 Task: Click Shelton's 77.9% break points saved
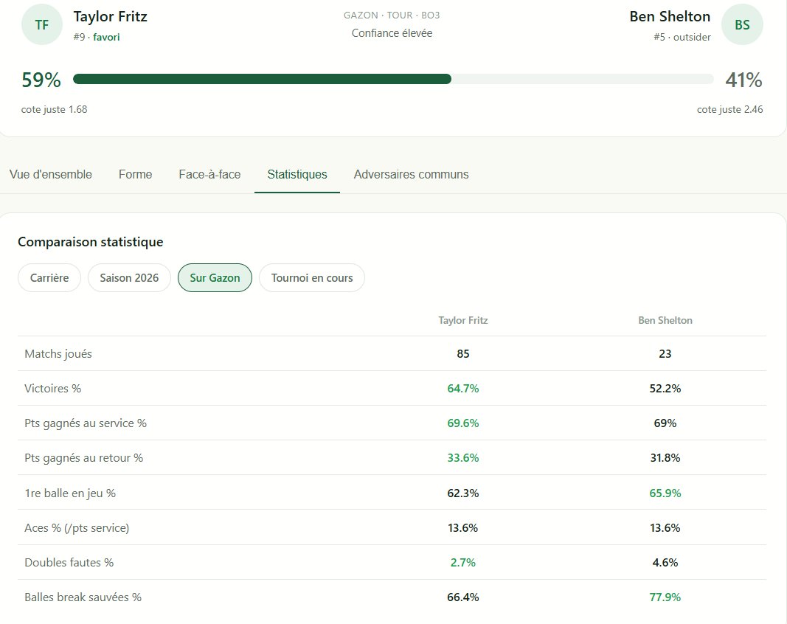(x=665, y=597)
